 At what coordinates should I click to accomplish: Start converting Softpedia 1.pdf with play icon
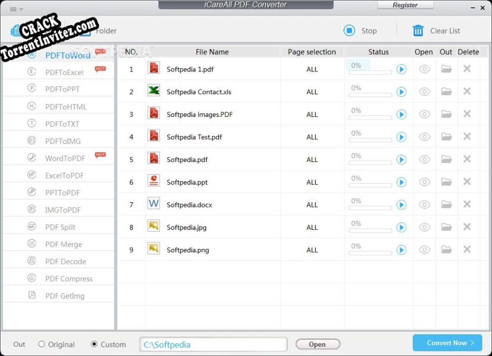pos(401,69)
